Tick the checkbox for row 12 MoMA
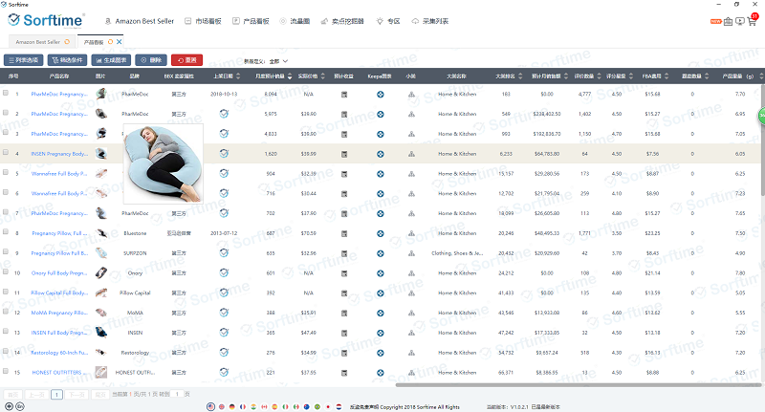Screen dimensions: 765x412 point(6,312)
